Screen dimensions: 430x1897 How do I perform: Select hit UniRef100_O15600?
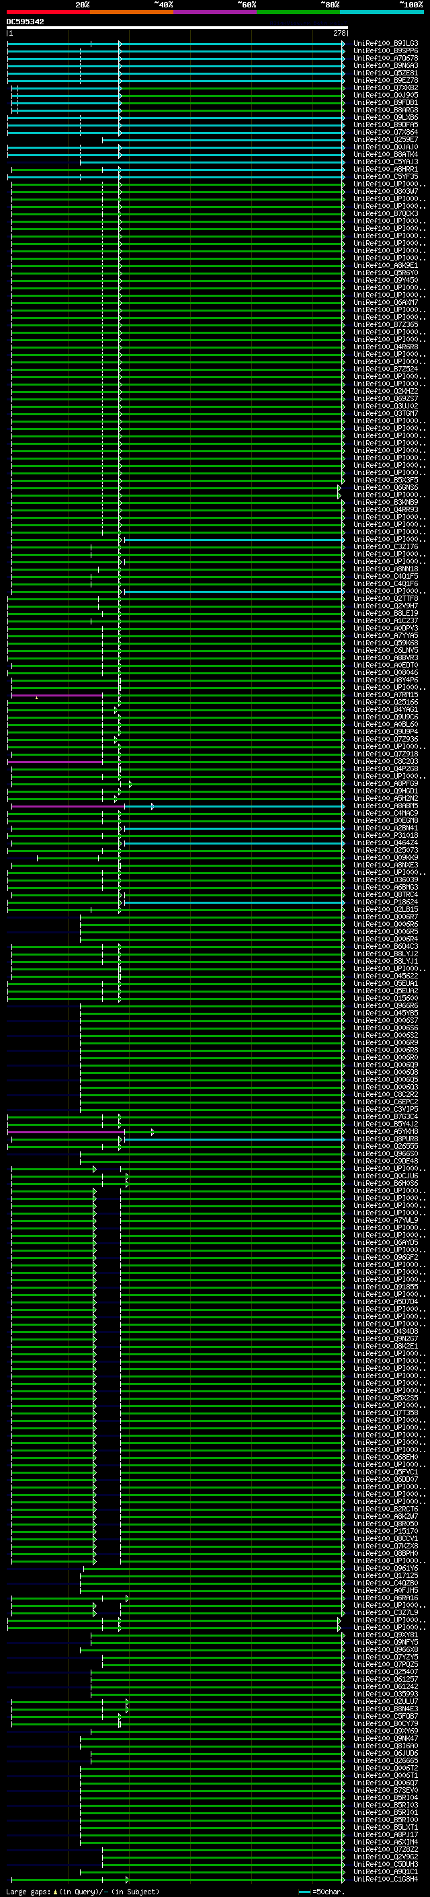[386, 998]
